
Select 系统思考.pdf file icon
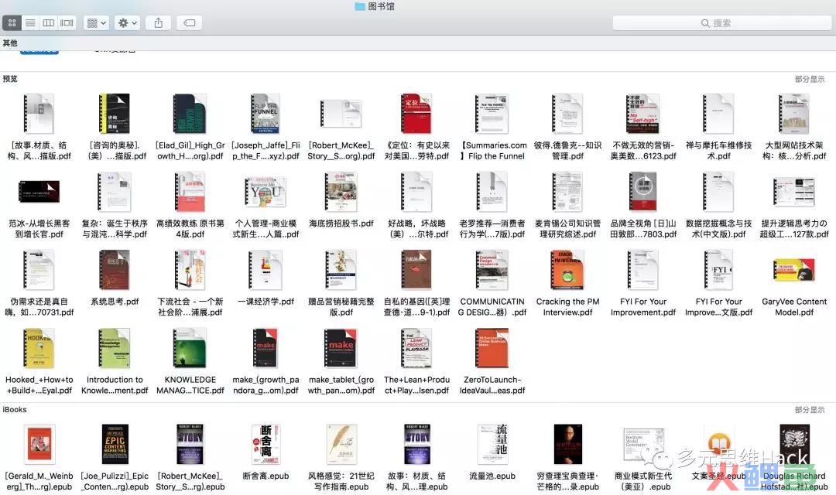coord(115,270)
